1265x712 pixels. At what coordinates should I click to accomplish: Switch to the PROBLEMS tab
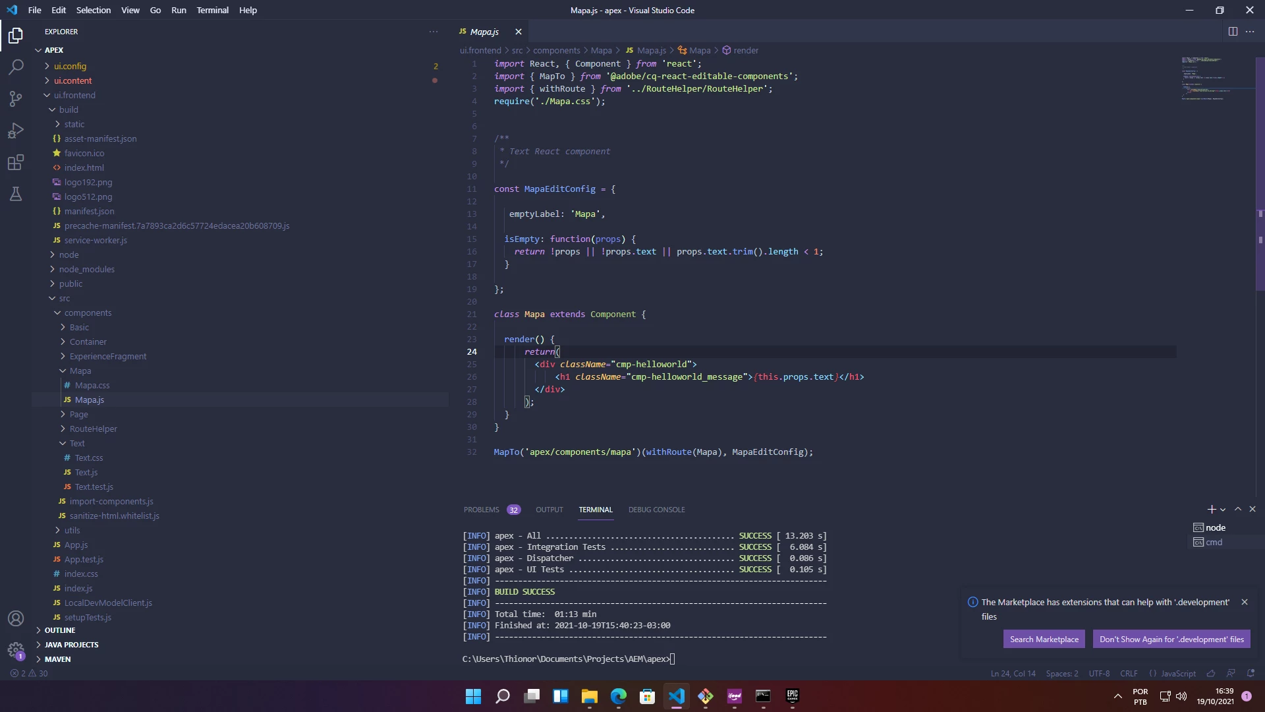point(481,510)
